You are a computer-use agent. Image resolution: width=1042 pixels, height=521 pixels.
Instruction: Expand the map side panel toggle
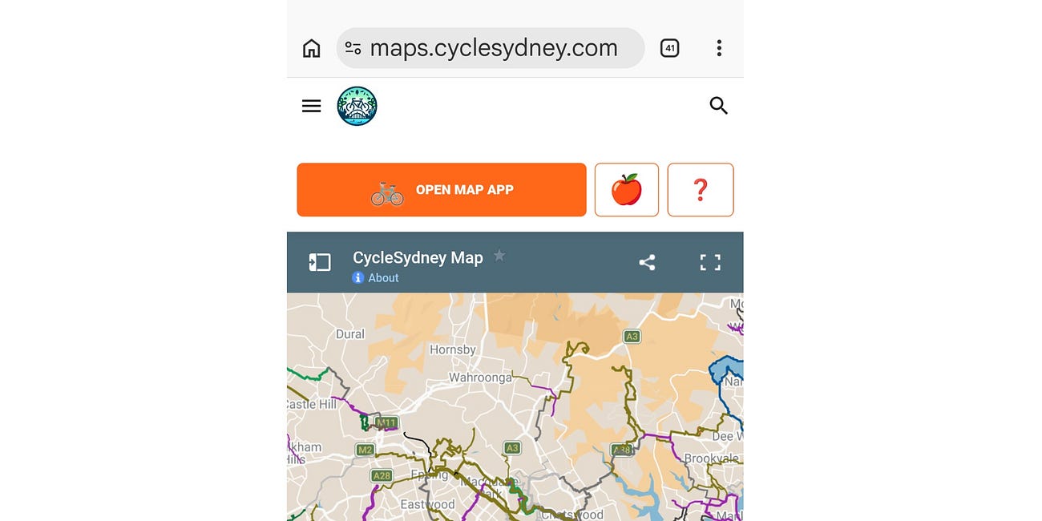click(320, 262)
